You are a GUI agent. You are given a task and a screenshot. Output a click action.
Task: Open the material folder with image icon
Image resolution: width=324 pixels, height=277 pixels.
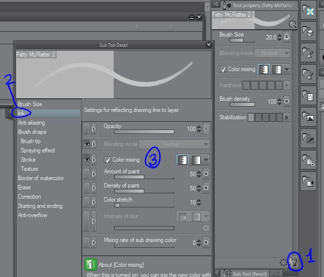click(x=308, y=116)
